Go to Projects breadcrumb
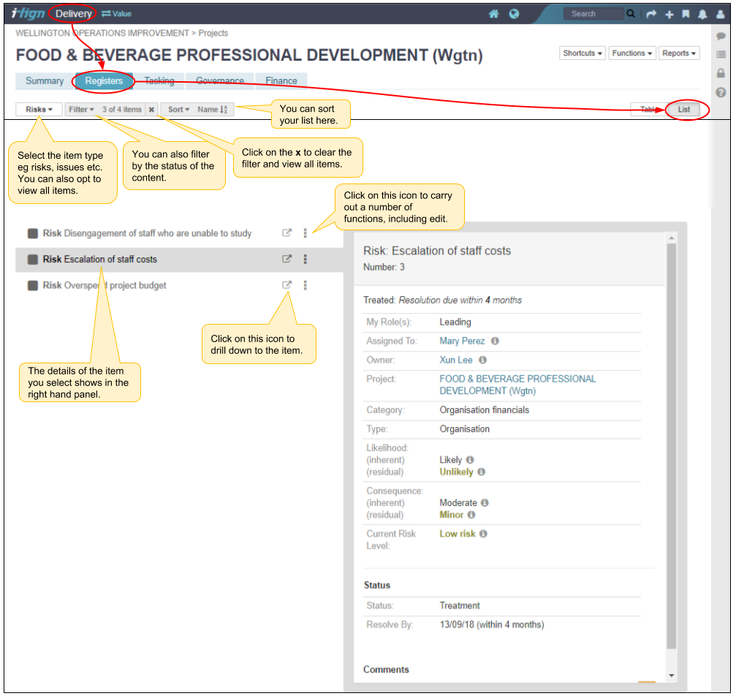The width and height of the screenshot is (736, 696). pos(213,34)
